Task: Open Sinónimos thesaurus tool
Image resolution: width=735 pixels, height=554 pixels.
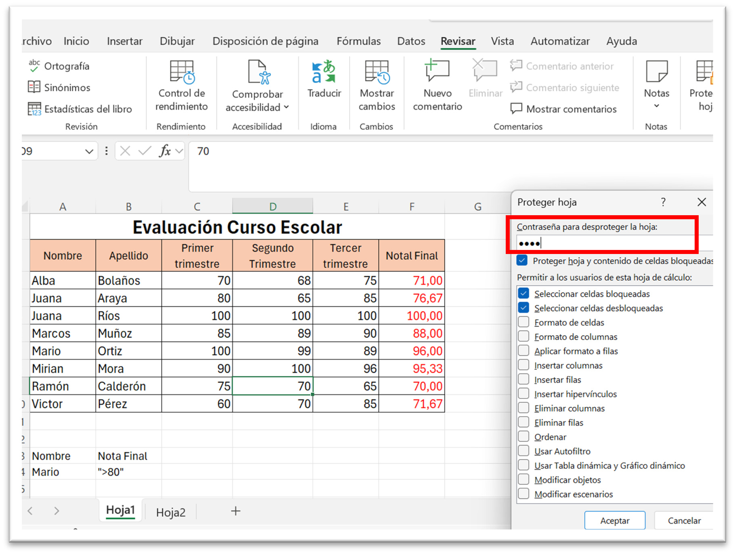Action: (x=59, y=88)
